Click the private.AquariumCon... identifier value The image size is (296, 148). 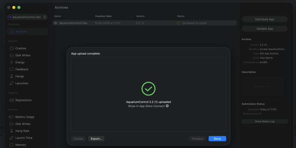point(273,49)
